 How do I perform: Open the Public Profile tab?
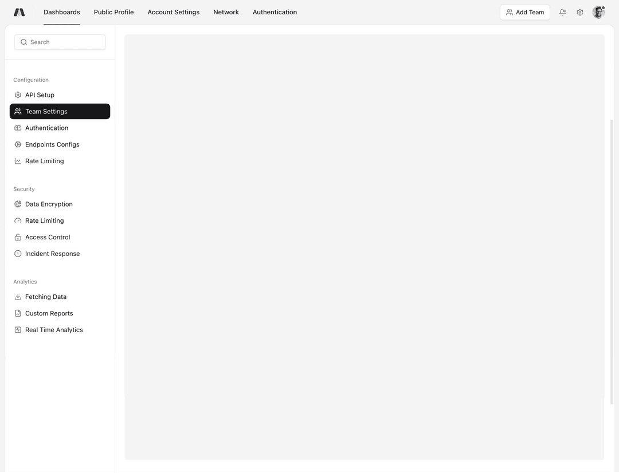click(113, 12)
